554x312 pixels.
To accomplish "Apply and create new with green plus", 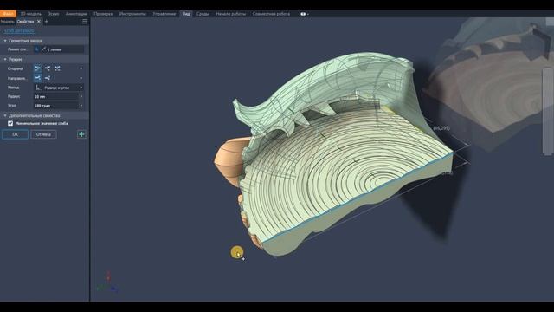I will click(x=81, y=134).
